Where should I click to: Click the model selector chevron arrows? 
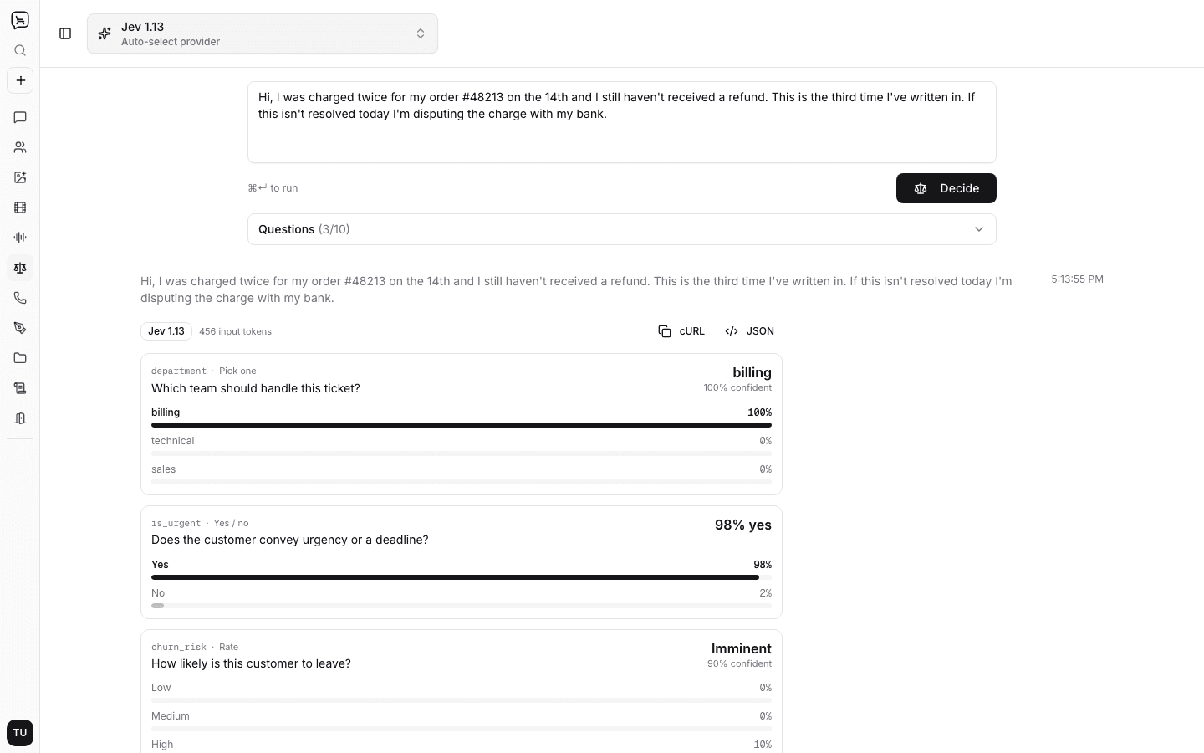[421, 33]
